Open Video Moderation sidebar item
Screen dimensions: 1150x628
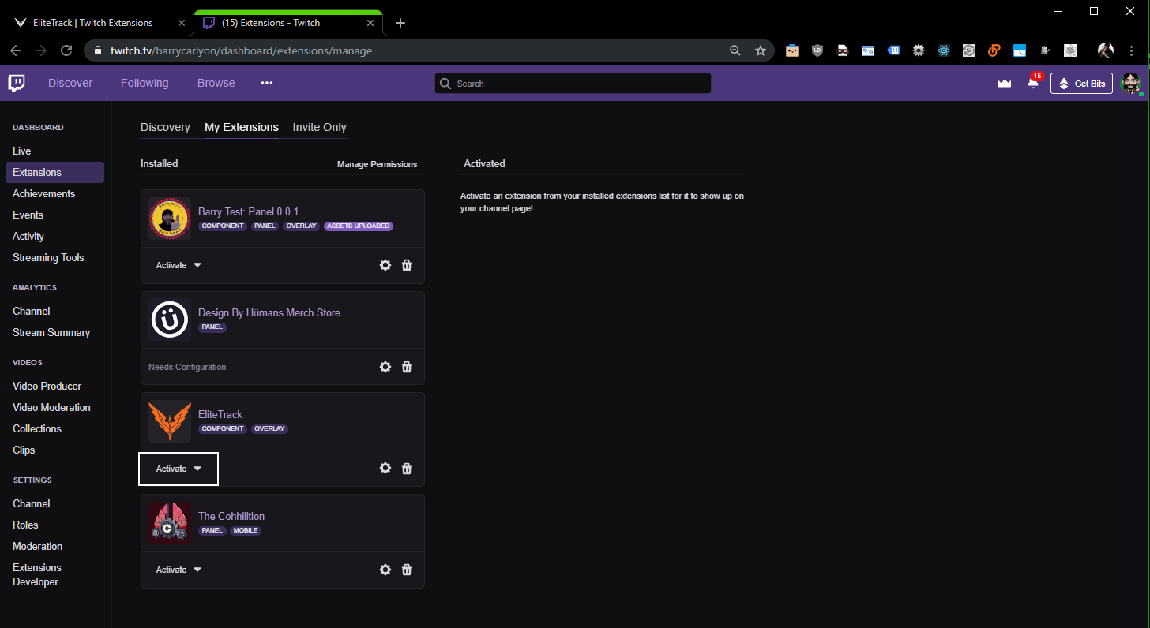coord(51,407)
